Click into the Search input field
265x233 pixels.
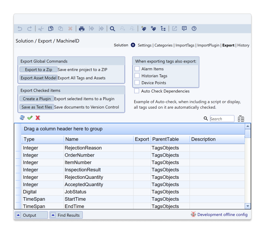click(222, 119)
